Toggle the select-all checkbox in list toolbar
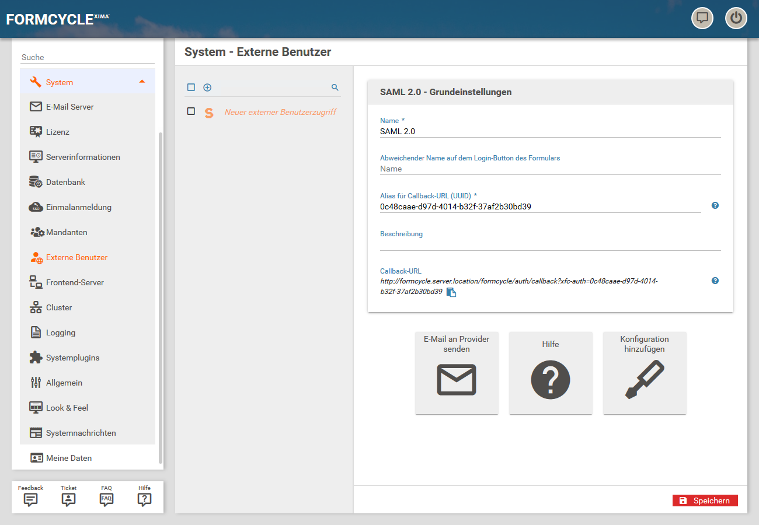The width and height of the screenshot is (759, 525). pos(191,87)
